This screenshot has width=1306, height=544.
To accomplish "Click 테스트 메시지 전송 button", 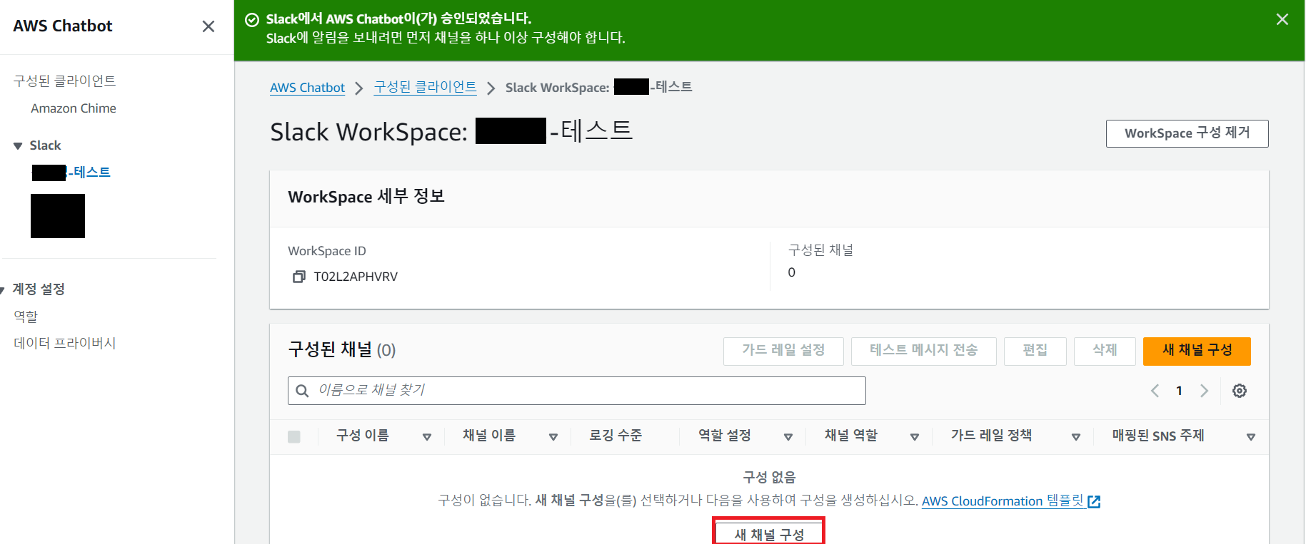I will point(923,351).
